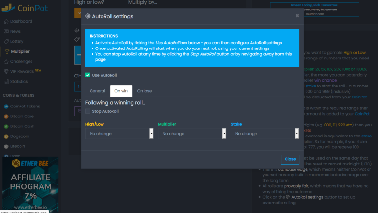Click the Ether Bee affiliate ad banner
The image size is (378, 213).
(x=31, y=184)
